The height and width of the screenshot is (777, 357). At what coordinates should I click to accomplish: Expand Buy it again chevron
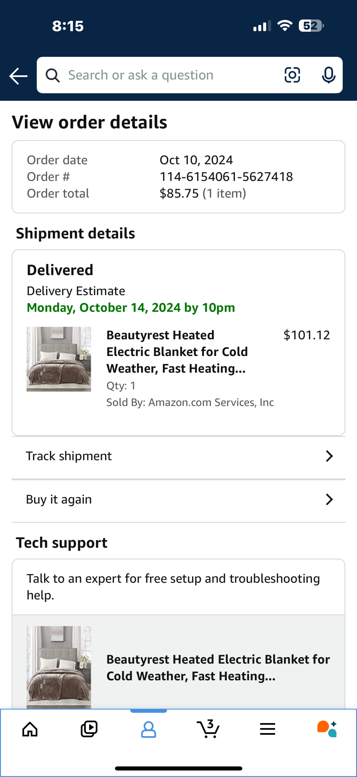[x=329, y=500]
